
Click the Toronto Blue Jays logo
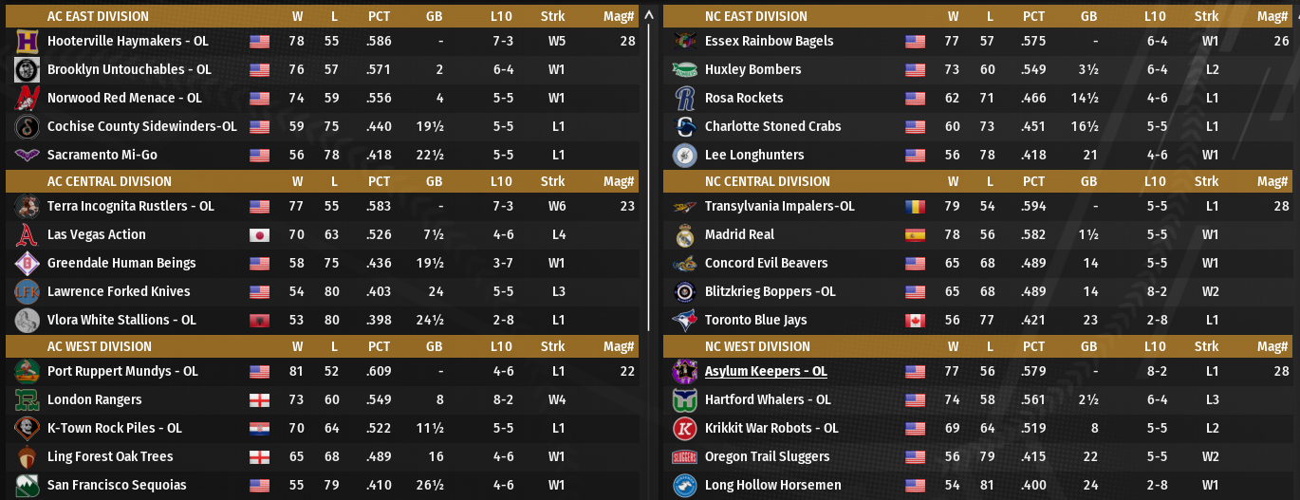point(684,320)
